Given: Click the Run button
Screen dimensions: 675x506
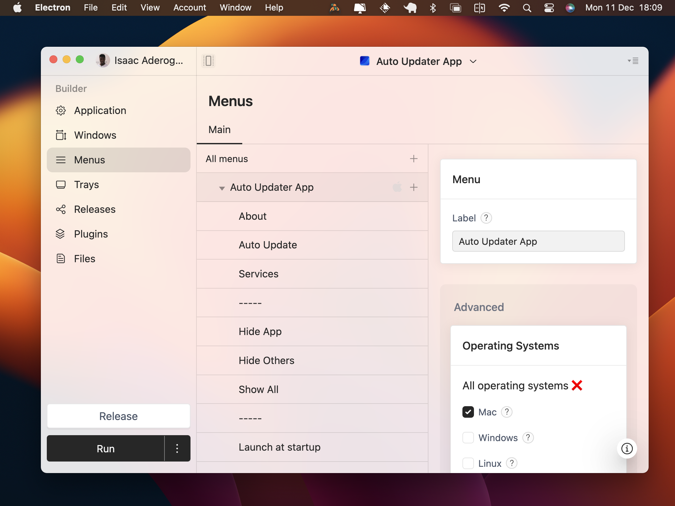Looking at the screenshot, I should coord(105,448).
